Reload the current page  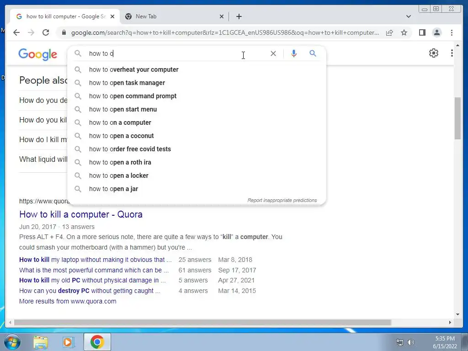[46, 32]
